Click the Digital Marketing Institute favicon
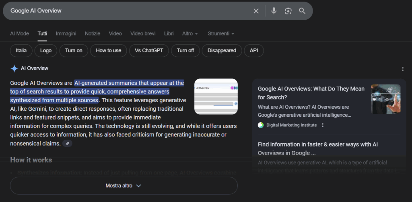412x202 pixels. [x=261, y=125]
